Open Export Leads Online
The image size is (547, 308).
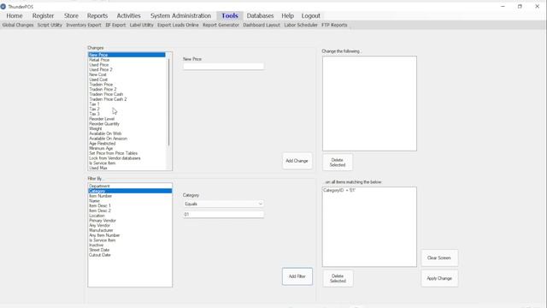click(x=178, y=25)
